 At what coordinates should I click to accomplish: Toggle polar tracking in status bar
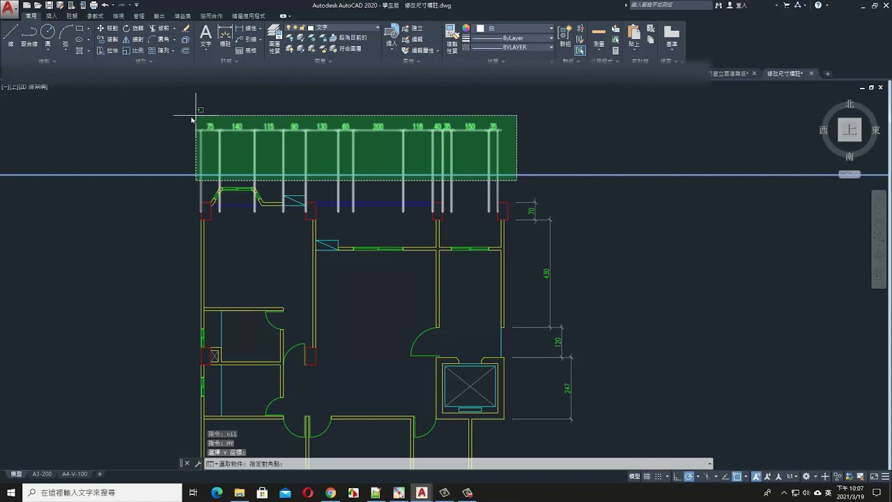(x=689, y=476)
